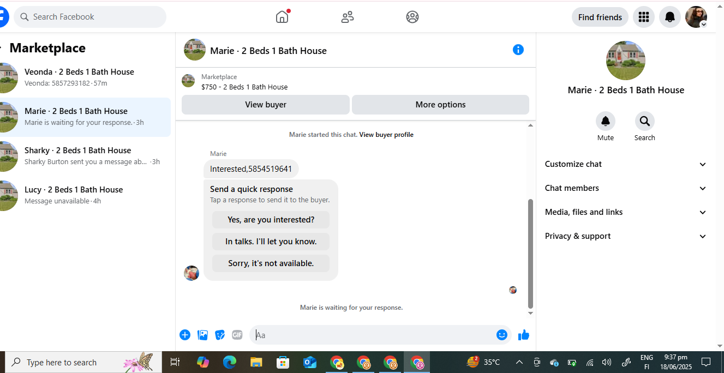Open the clock showing 9:37 pm
Image resolution: width=724 pixels, height=373 pixels.
click(x=675, y=362)
